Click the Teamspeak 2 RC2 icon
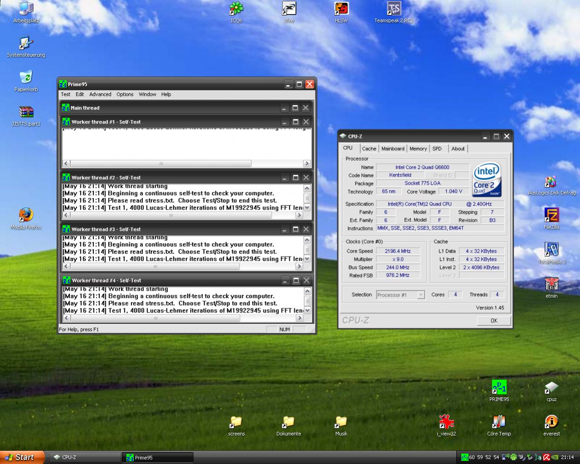This screenshot has height=464, width=580. [394, 9]
